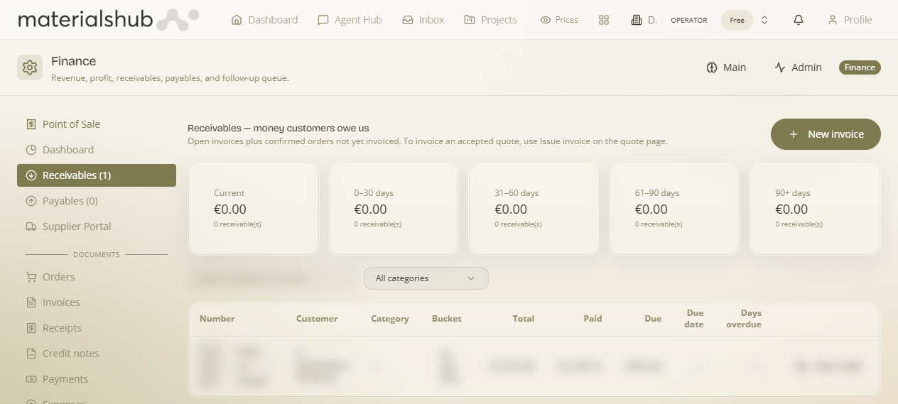Select the 0–30 days aging card
The image size is (898, 404).
[394, 209]
